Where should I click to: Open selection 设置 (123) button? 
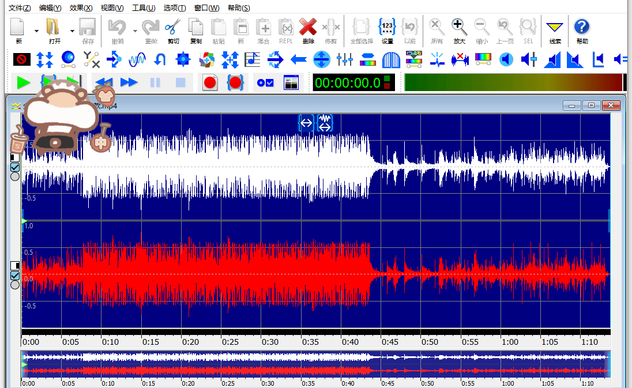tap(387, 31)
